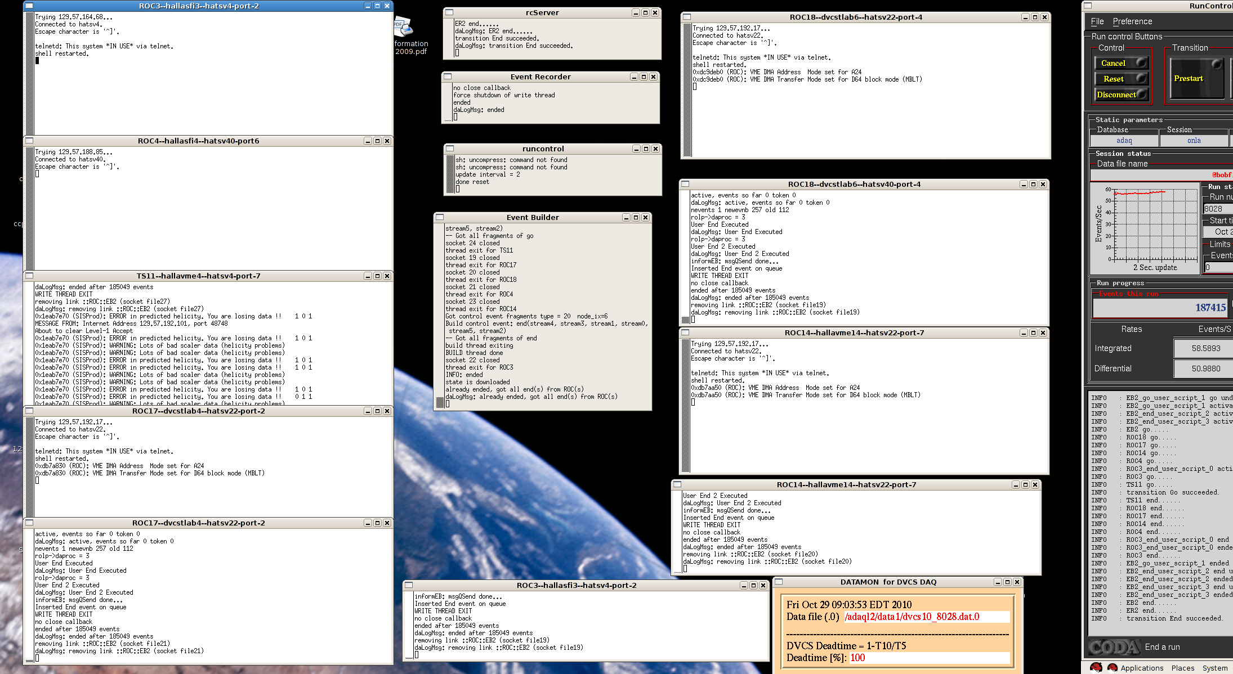This screenshot has height=674, width=1233.
Task: Maximize the TS11--hallavme4--hatsv4-port-7 window
Action: pos(377,276)
